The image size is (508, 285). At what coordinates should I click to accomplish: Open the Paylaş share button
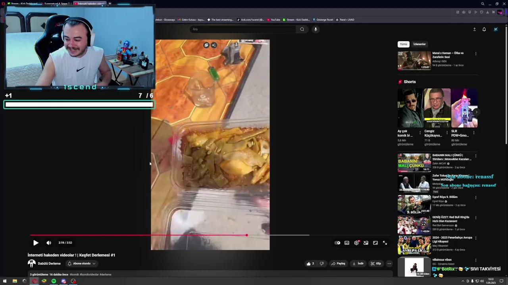pyautogui.click(x=339, y=264)
